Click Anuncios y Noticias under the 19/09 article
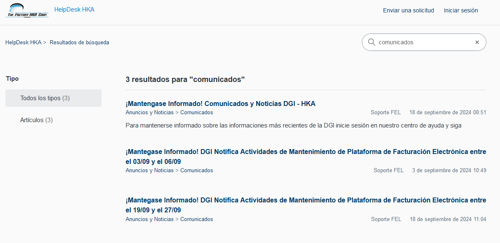Viewport: 500px width, 243px height. pyautogui.click(x=149, y=219)
